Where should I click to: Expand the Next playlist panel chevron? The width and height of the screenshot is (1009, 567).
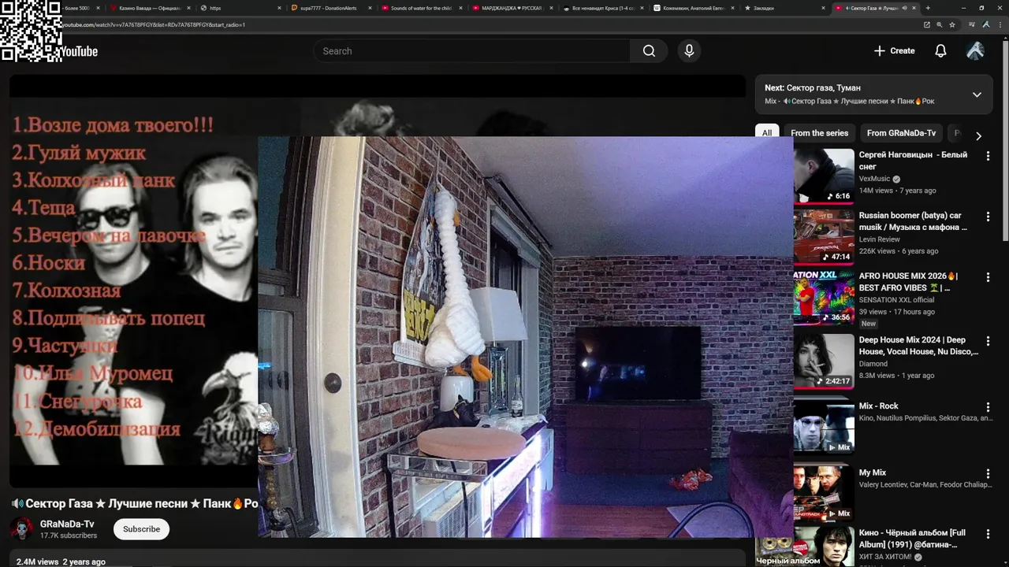pyautogui.click(x=977, y=94)
